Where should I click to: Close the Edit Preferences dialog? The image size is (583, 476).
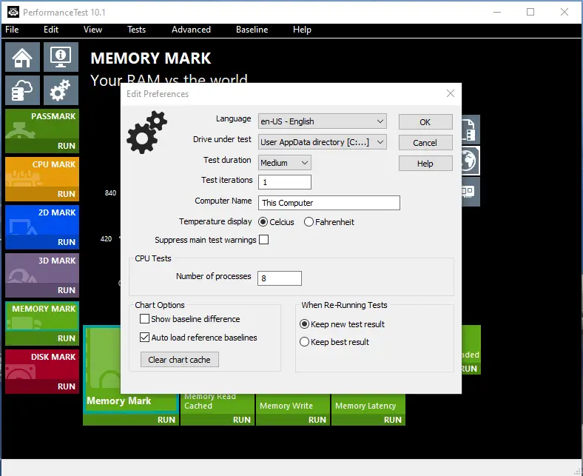pos(451,93)
